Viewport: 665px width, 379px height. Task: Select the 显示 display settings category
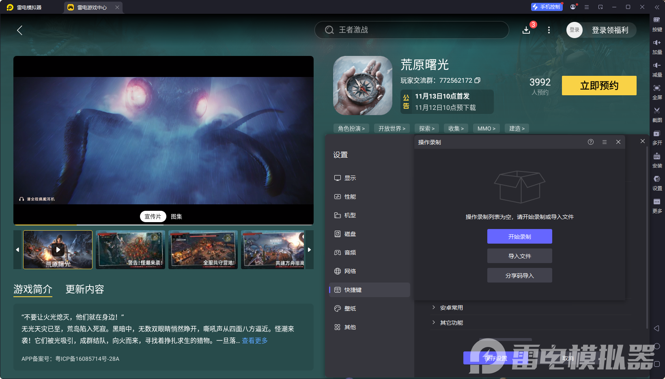click(x=350, y=178)
